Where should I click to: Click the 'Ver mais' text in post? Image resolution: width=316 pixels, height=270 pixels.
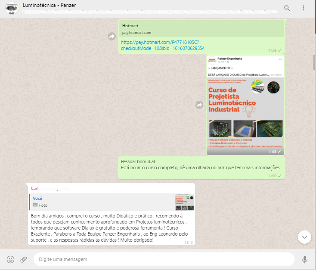coord(276,74)
